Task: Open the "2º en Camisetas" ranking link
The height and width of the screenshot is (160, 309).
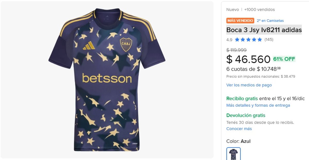Action: (x=270, y=21)
